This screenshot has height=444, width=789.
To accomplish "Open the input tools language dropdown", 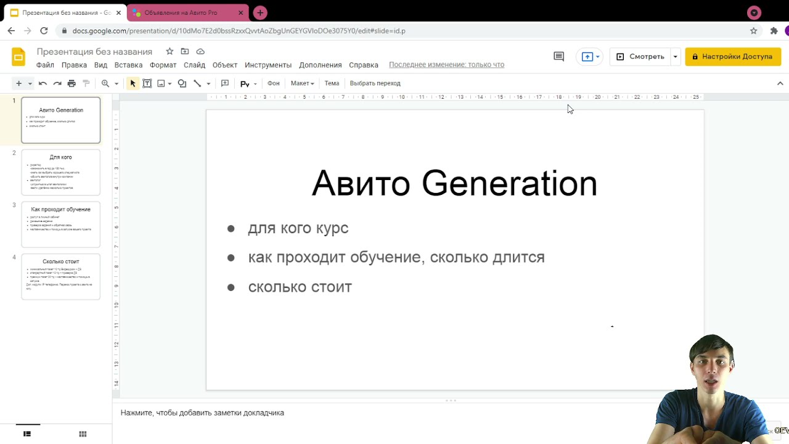I will click(x=255, y=83).
